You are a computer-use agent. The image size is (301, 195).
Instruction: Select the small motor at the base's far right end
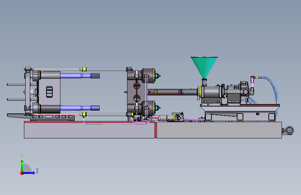click(289, 130)
